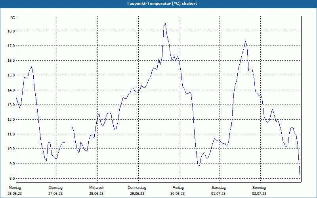The width and height of the screenshot is (317, 198).
Task: Click the Freitag day label
Action: [178, 188]
